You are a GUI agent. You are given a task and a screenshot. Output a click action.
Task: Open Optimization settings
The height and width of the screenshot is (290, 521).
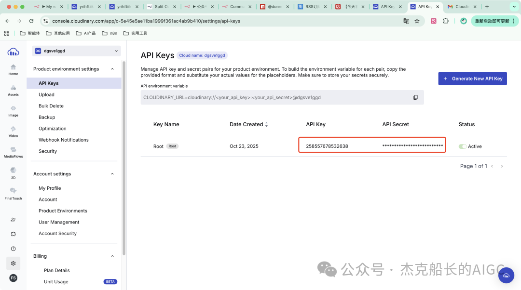(53, 129)
